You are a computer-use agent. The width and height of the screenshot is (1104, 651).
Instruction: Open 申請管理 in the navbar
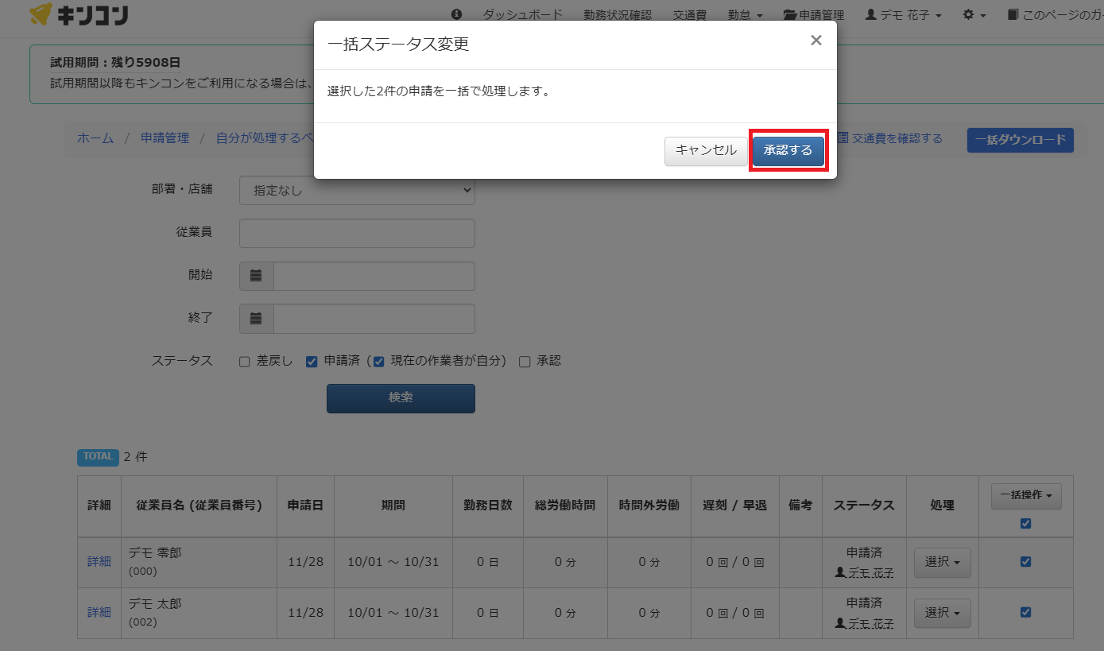coord(814,15)
